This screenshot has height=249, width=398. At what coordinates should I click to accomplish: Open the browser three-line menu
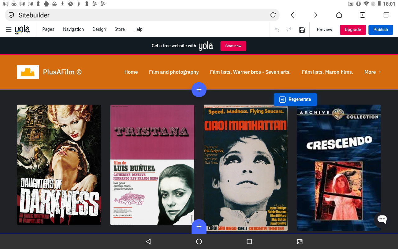pos(386,15)
